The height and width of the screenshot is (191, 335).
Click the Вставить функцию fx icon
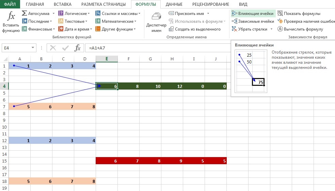coord(11,17)
